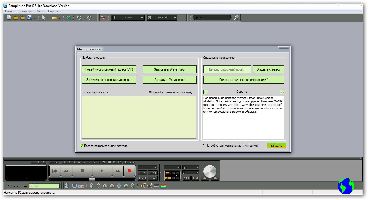Click the undo arrow icon
This screenshot has width=368, height=200.
(79, 18)
